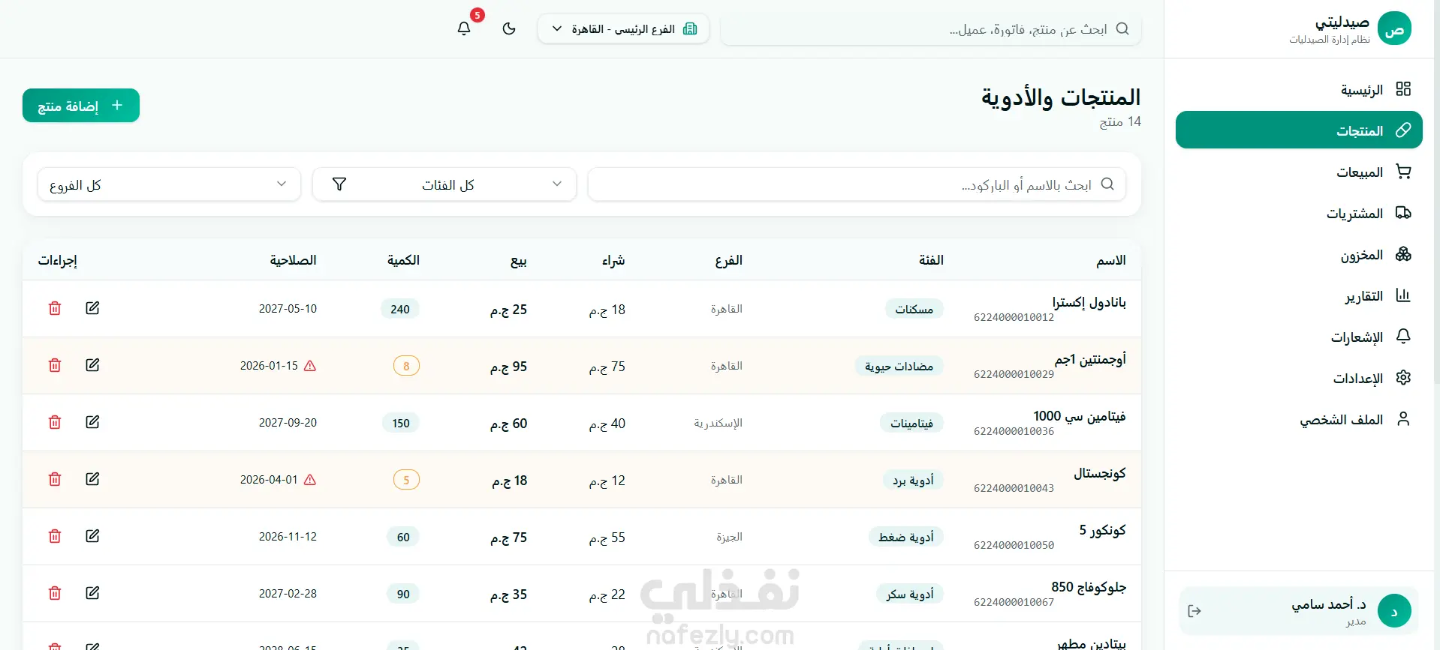Click الصلاحية column header

tap(293, 260)
